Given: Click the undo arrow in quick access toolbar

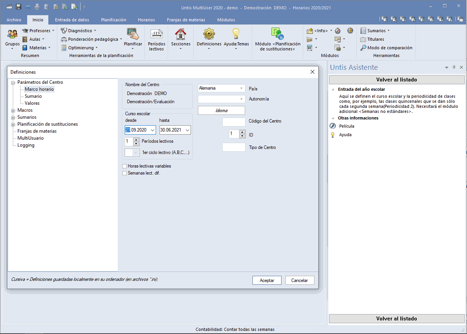Looking at the screenshot, I should [28, 7].
